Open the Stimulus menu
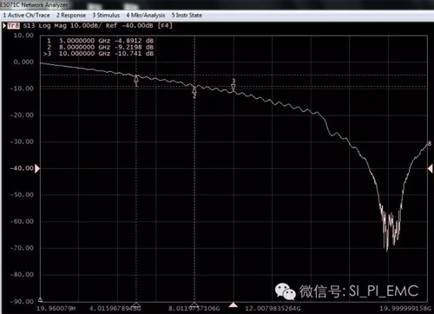Viewport: 434px width, 314px height. pyautogui.click(x=106, y=16)
